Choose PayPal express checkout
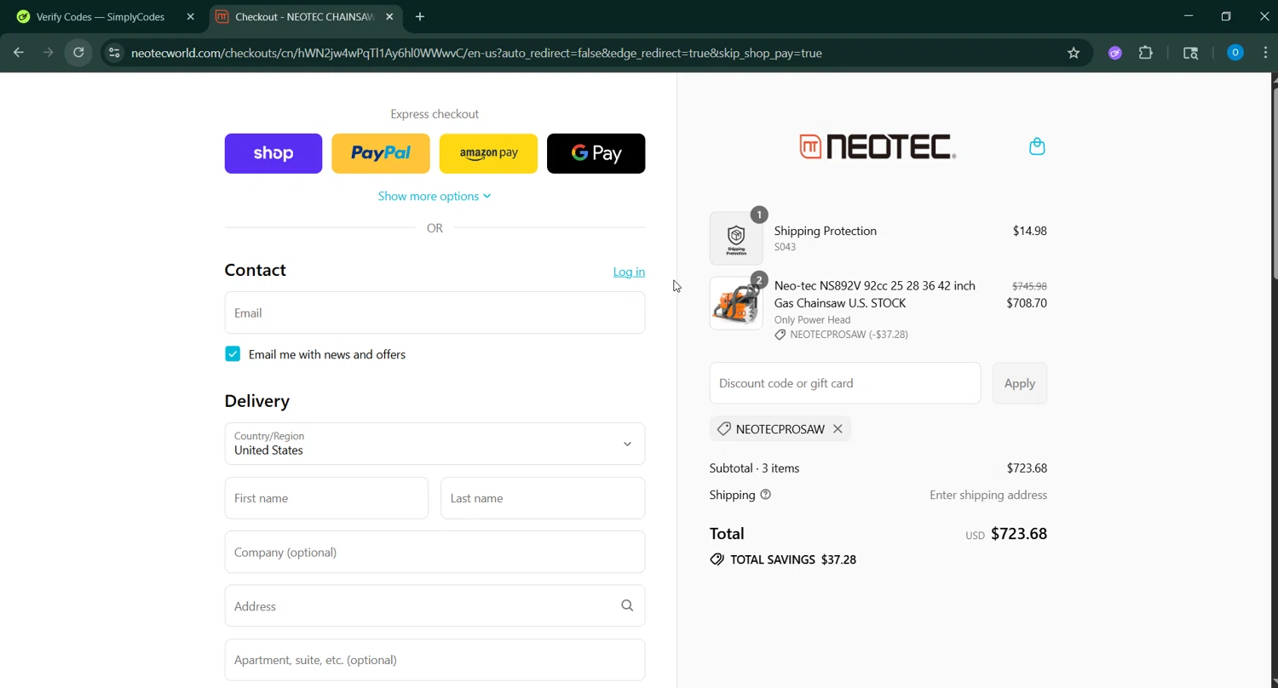 [381, 153]
